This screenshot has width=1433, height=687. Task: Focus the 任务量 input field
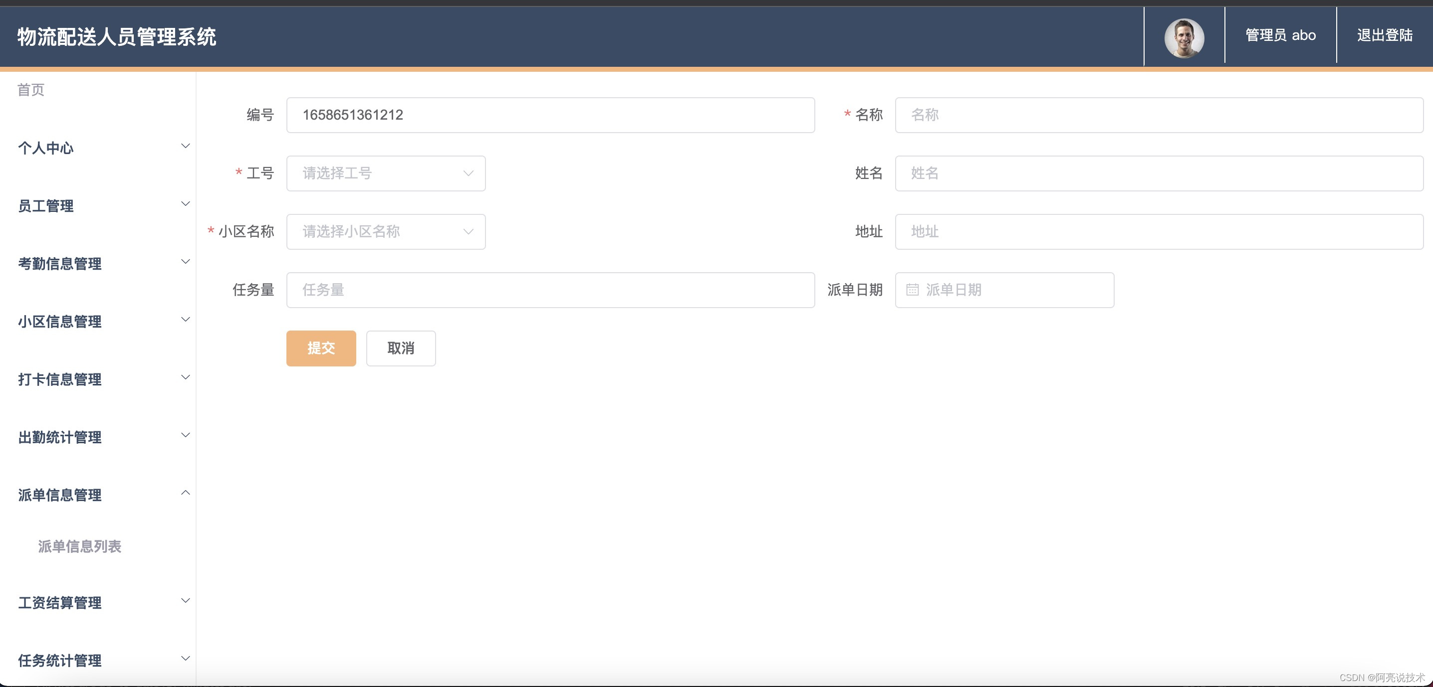[x=551, y=290]
